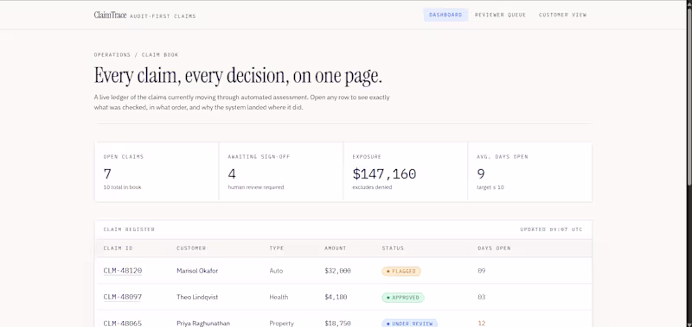Click the Audit-First Claims tagline
The width and height of the screenshot is (692, 327).
163,16
